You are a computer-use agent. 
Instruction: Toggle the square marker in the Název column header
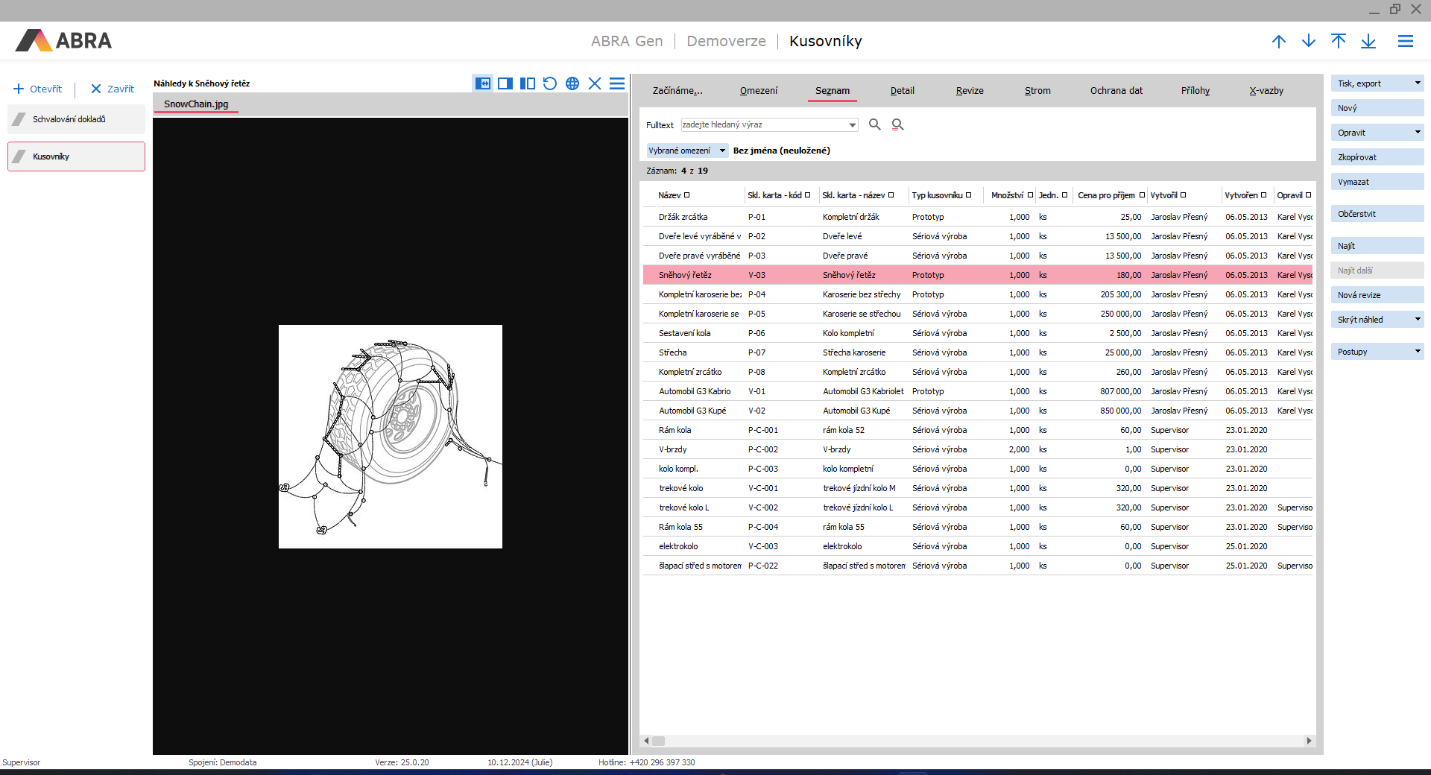coord(687,195)
